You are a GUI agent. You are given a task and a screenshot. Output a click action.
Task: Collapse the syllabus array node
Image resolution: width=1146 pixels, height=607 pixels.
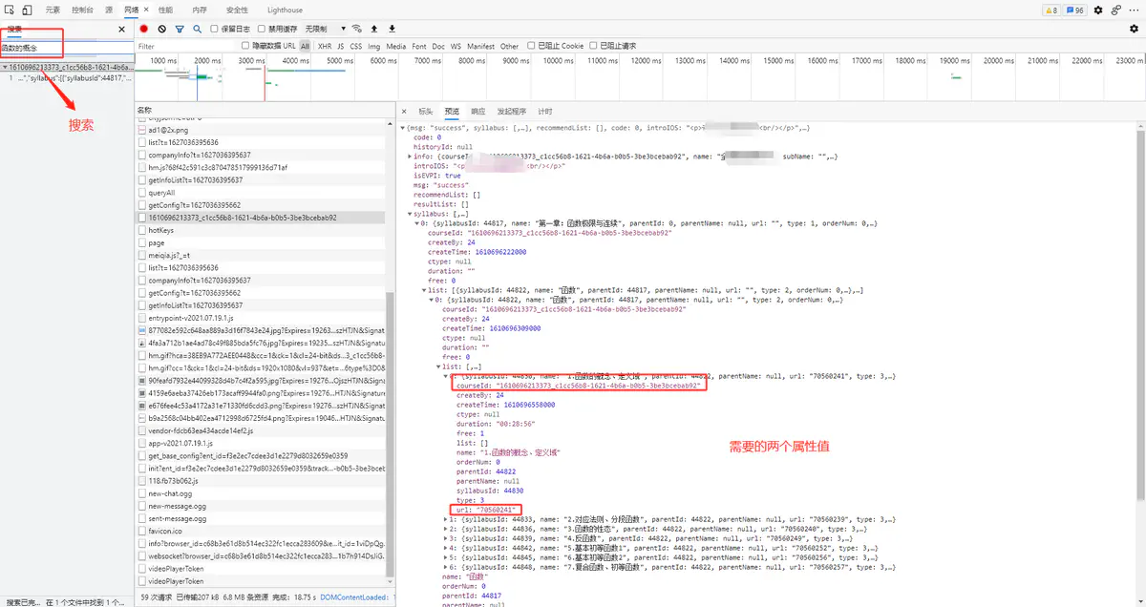[x=410, y=214]
